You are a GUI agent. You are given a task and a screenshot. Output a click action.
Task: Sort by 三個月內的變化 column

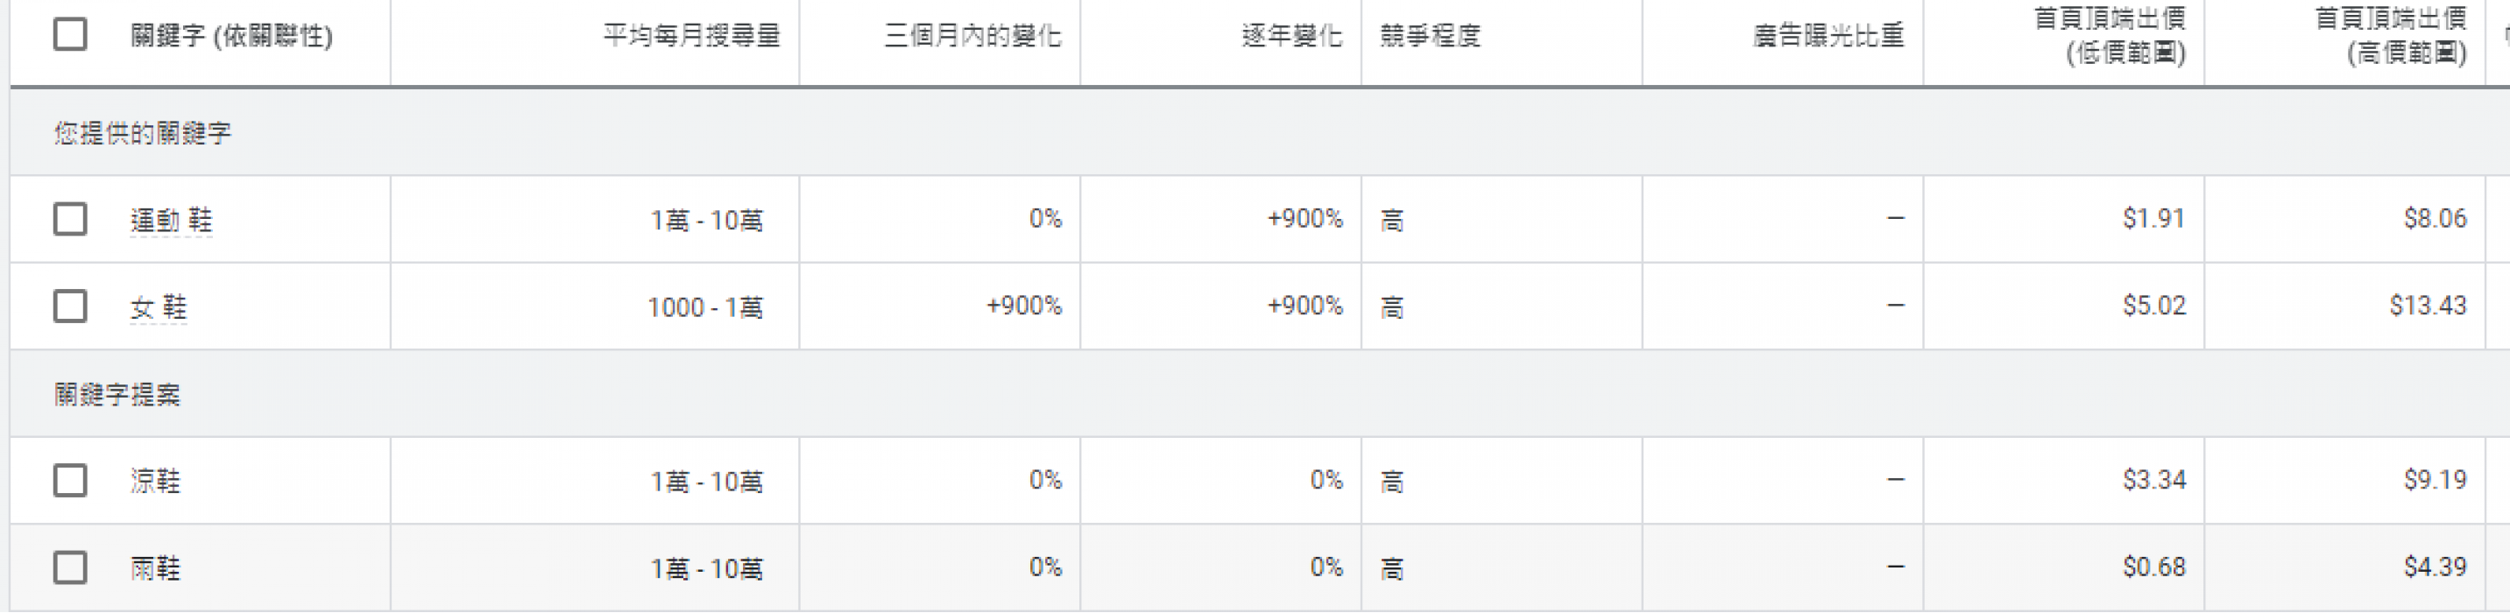click(x=972, y=36)
